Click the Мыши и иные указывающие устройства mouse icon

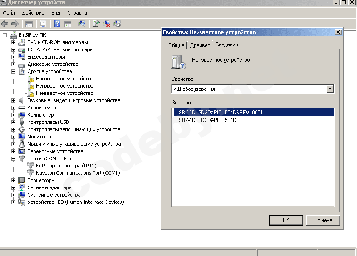[x=22, y=144]
